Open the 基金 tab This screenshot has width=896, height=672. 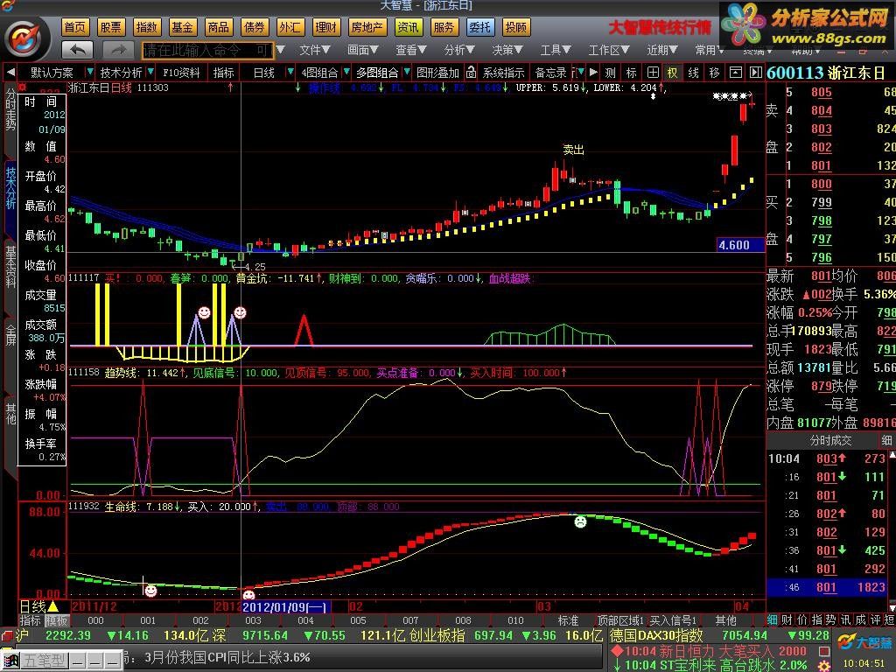coord(182,27)
